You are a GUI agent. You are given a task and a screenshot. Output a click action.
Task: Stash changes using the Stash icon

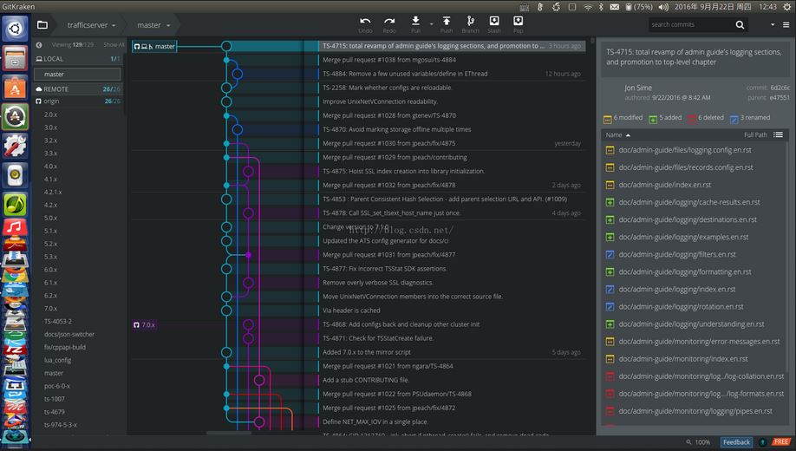[x=494, y=20]
